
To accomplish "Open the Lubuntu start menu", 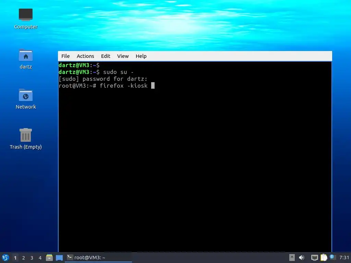I will 5,258.
